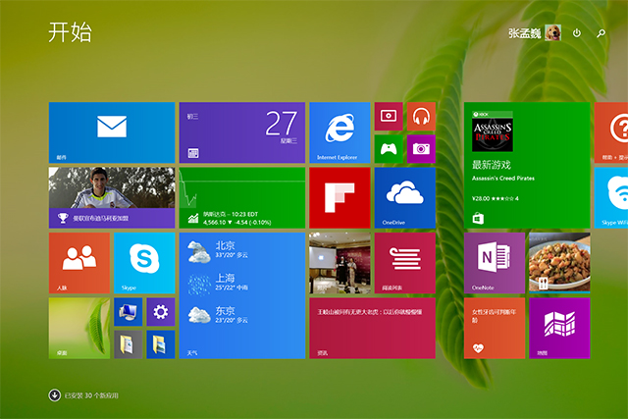Open the red Flipboard tile
The width and height of the screenshot is (628, 419).
tap(340, 198)
